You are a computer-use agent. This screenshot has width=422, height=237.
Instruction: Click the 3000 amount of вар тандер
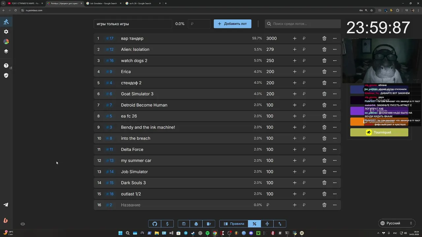[x=272, y=39]
